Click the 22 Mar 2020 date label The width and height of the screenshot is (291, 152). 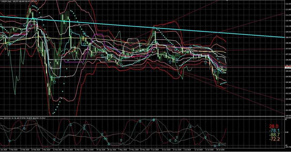coord(68,149)
